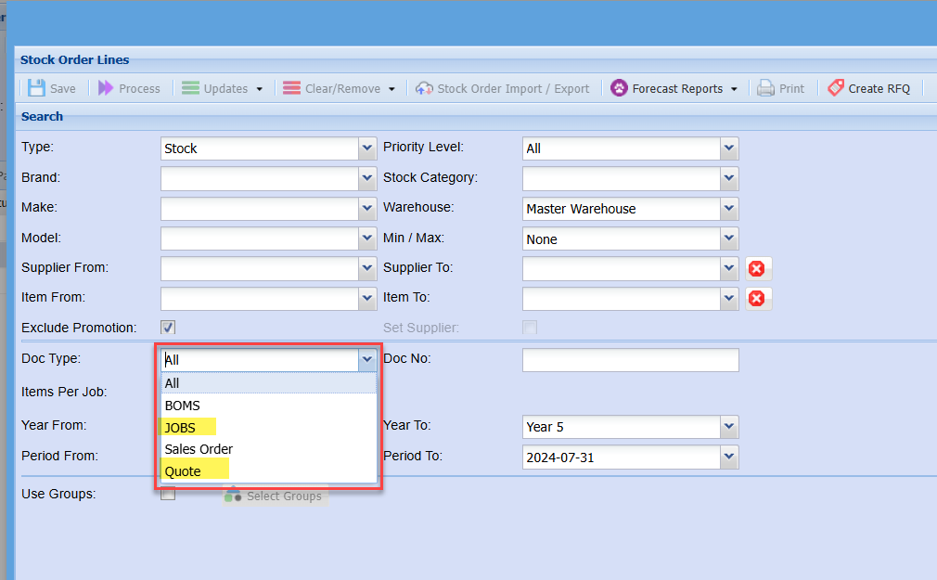Open the Brand dropdown arrow

366,178
